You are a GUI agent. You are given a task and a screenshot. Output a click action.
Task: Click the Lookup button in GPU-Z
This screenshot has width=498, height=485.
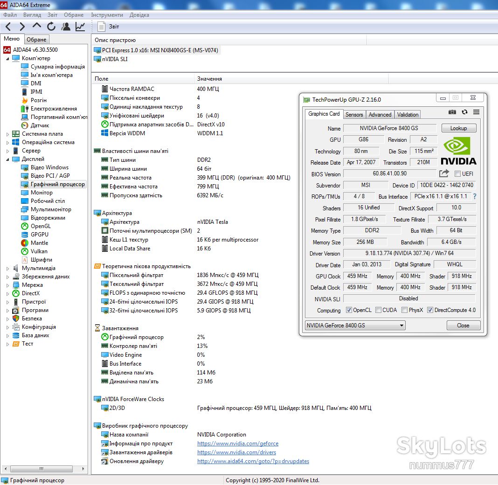(x=459, y=128)
